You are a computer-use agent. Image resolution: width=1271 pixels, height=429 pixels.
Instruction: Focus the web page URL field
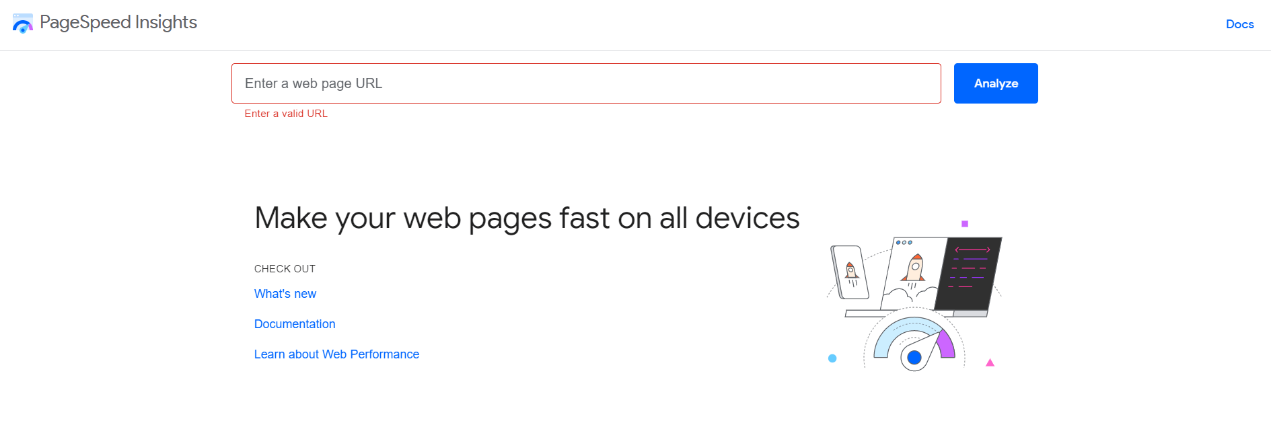click(585, 83)
